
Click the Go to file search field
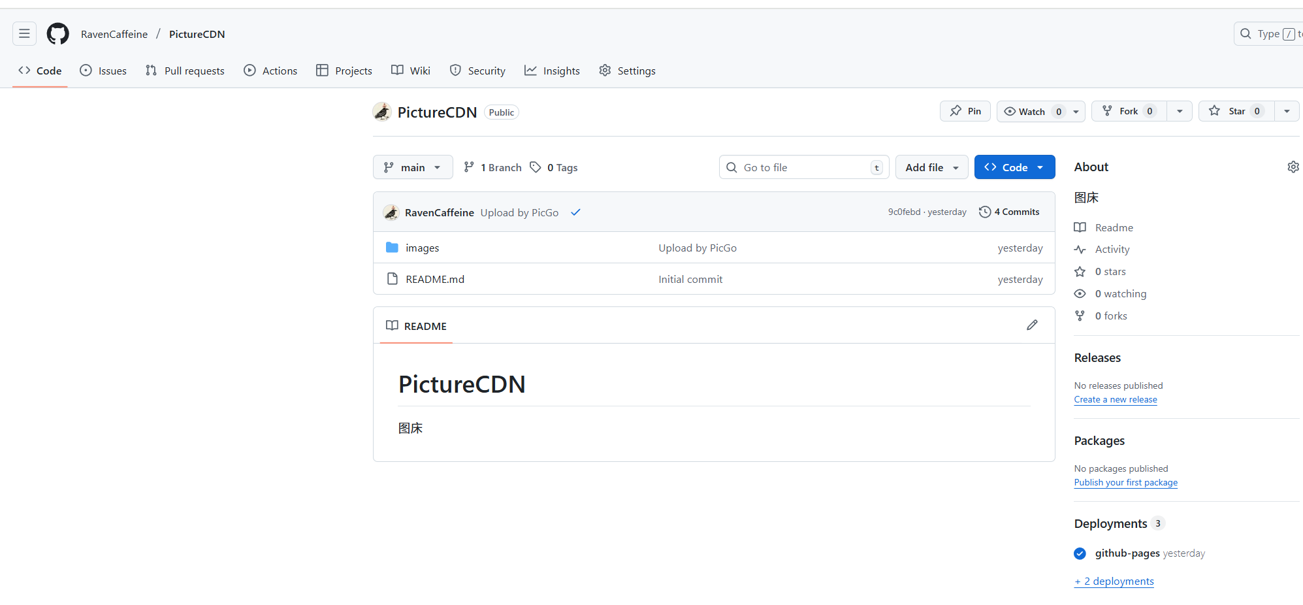[803, 167]
